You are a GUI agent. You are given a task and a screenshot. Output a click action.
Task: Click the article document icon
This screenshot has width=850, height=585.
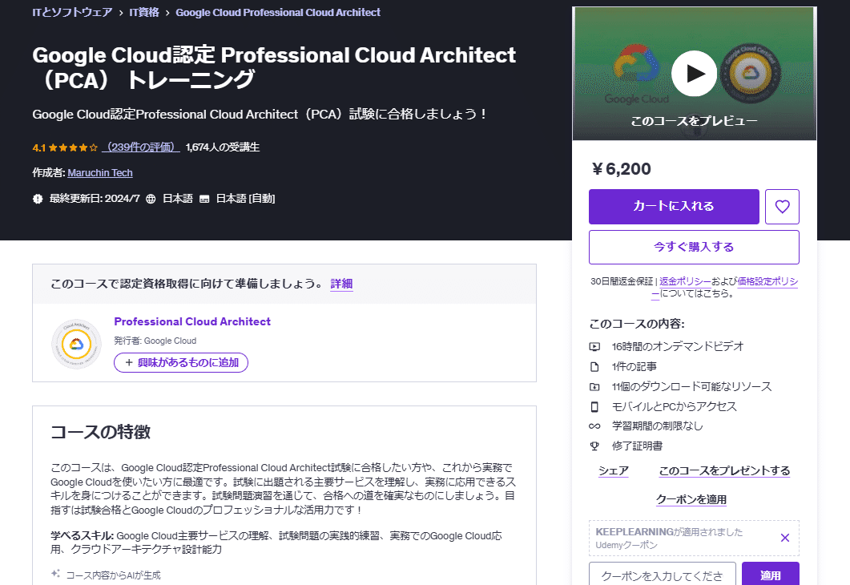tap(594, 367)
